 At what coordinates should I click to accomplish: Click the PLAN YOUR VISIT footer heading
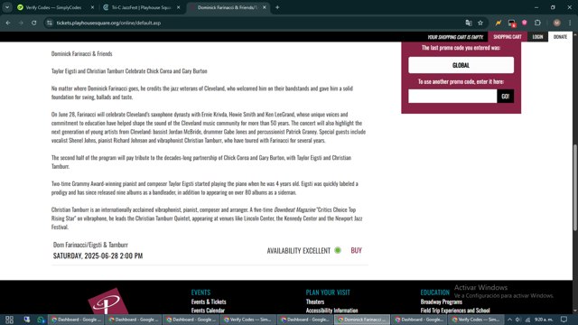tap(328, 292)
